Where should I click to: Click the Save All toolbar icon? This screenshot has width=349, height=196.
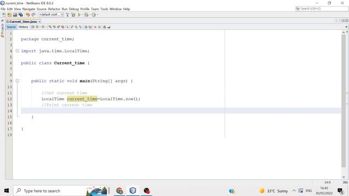[x=21, y=15]
